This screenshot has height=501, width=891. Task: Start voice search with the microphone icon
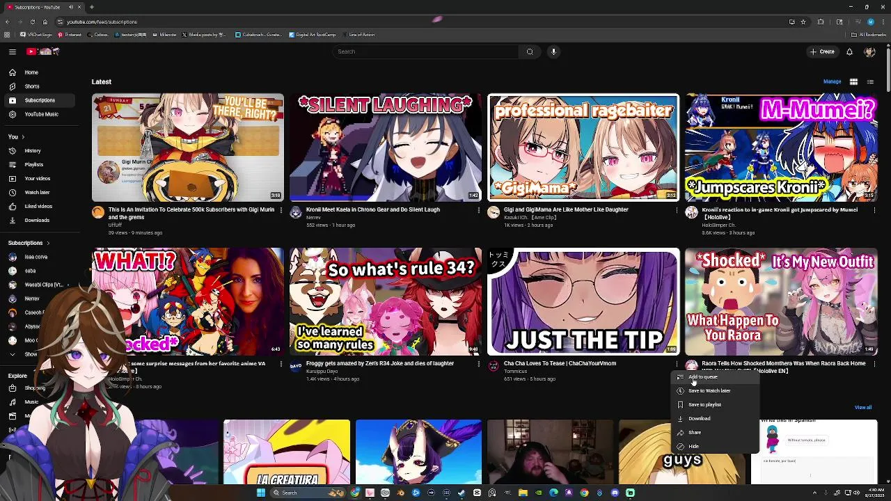(x=553, y=51)
